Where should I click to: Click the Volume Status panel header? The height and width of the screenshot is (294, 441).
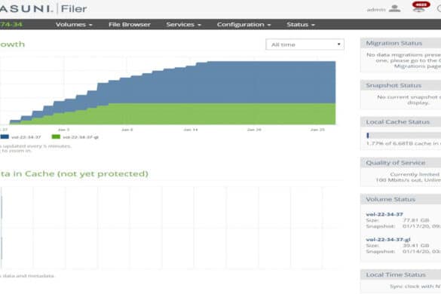(400, 199)
